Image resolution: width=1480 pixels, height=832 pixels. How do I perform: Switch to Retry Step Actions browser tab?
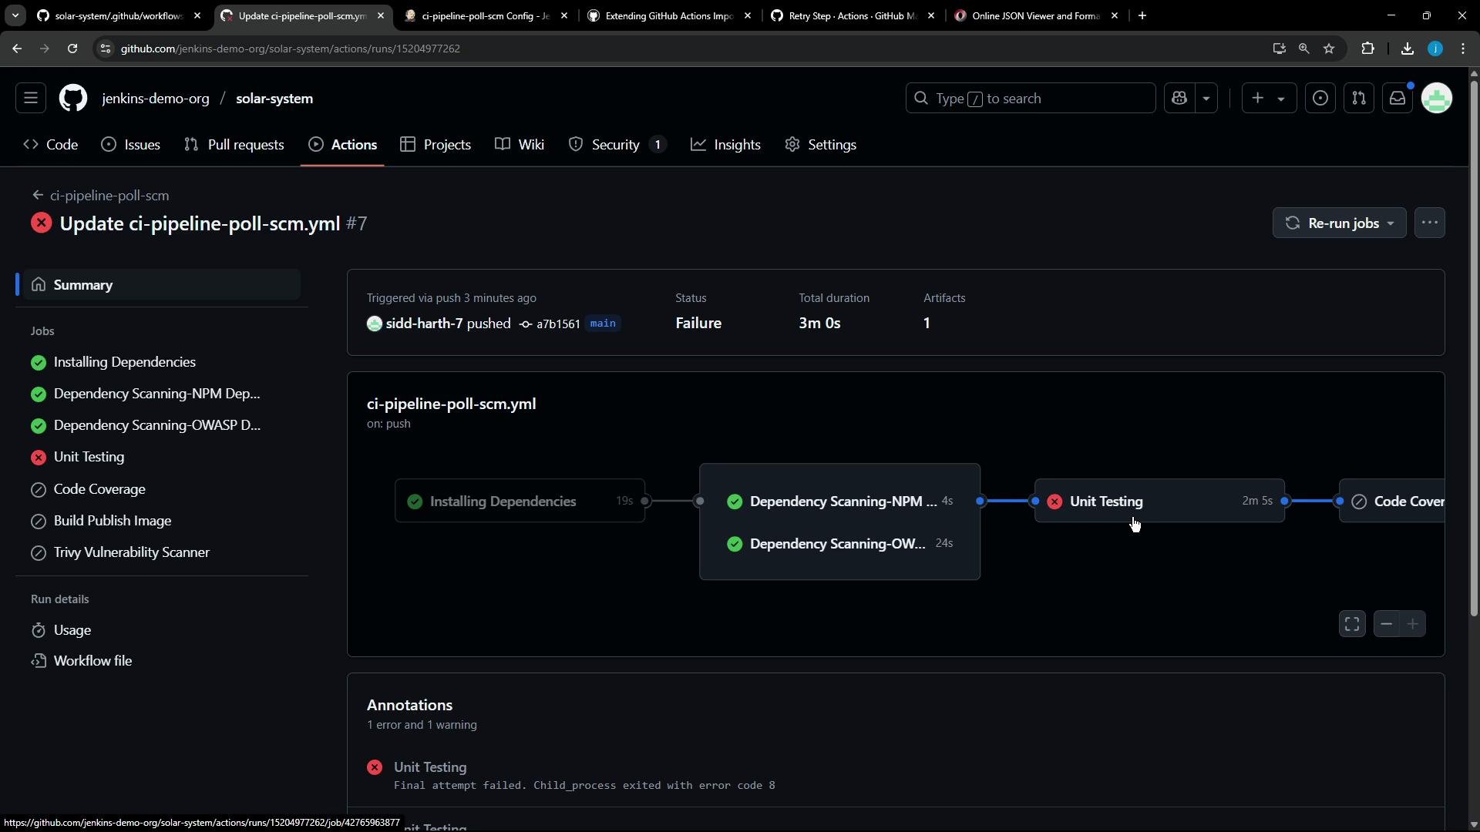coord(853,15)
